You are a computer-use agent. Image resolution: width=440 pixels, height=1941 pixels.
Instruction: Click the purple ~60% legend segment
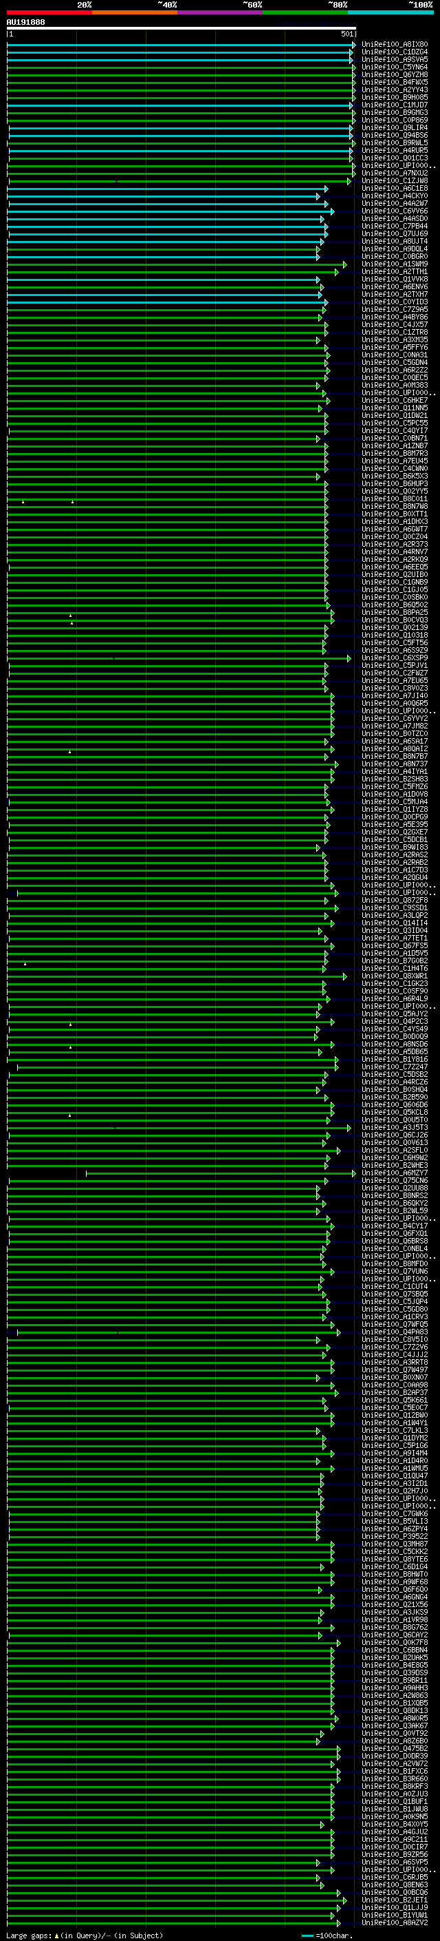221,12
